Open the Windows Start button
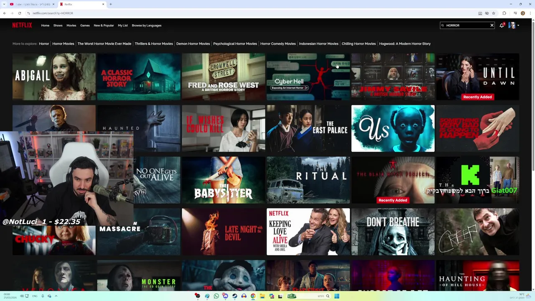The width and height of the screenshot is (535, 301). pyautogui.click(x=336, y=296)
